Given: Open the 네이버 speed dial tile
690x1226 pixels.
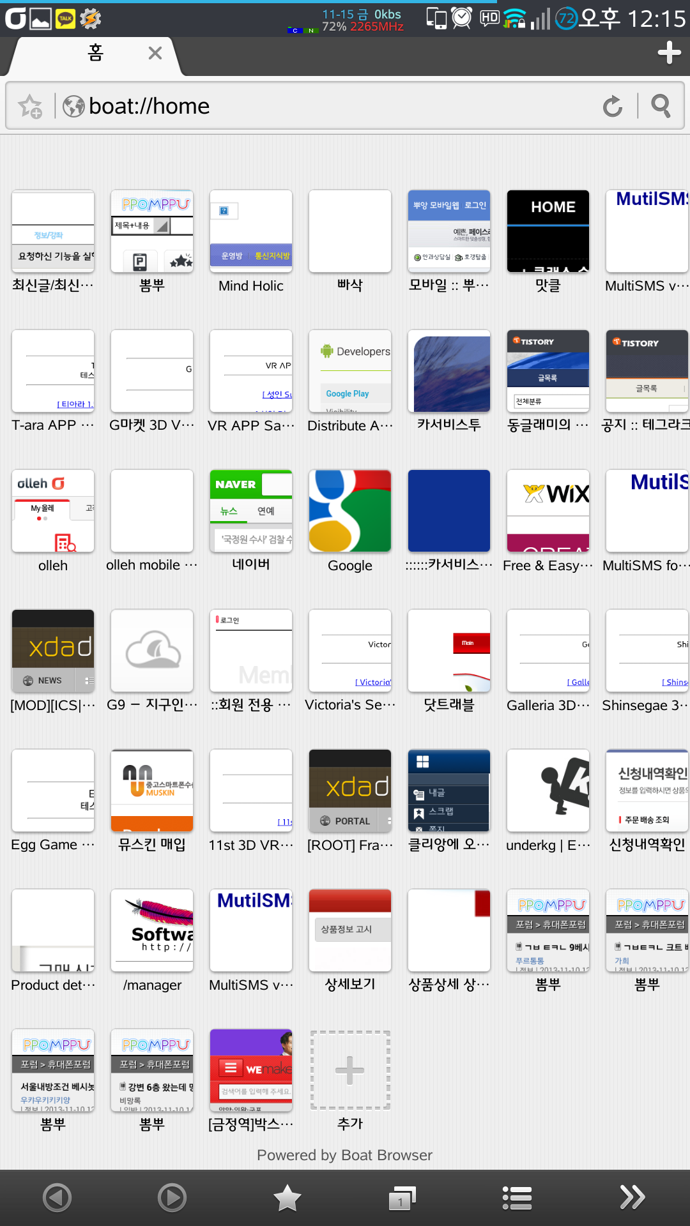Looking at the screenshot, I should coord(250,511).
